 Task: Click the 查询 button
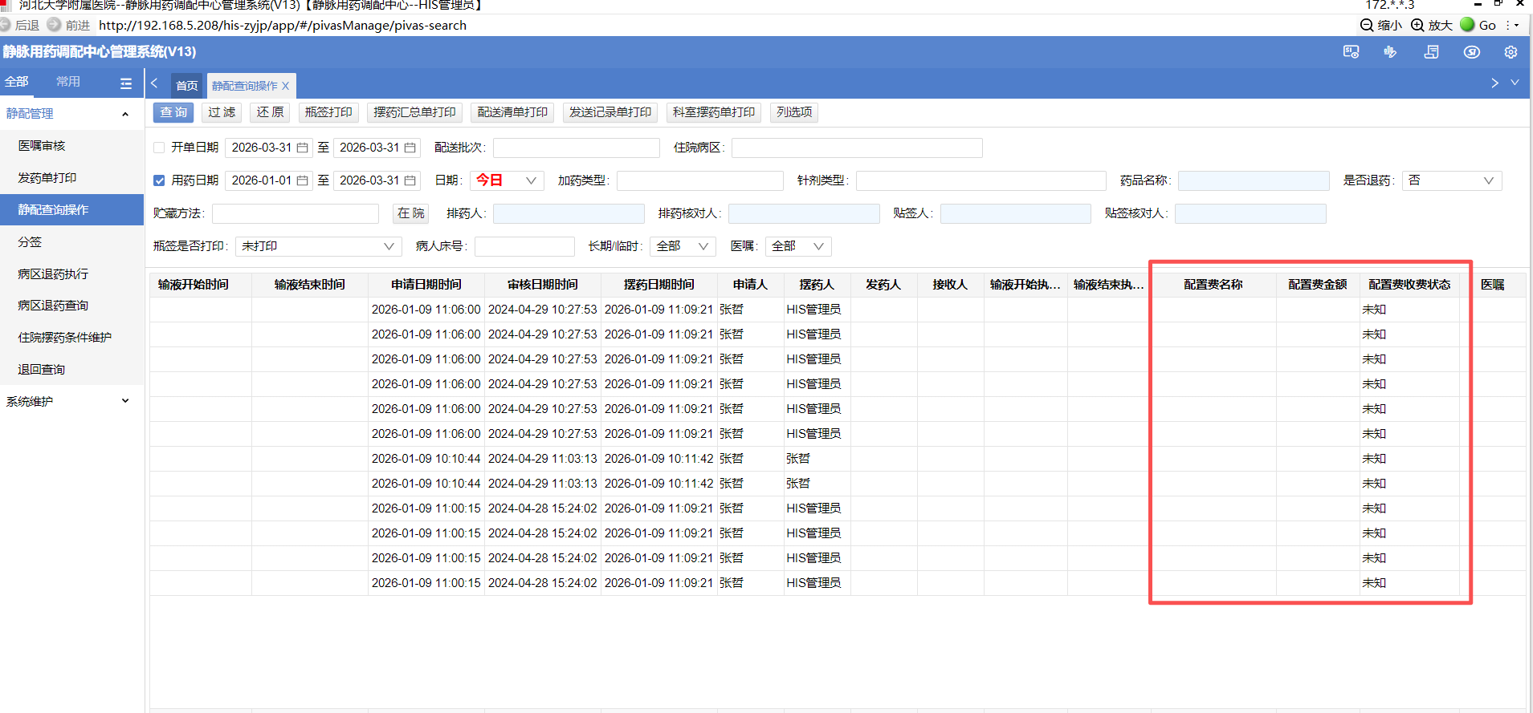tap(173, 112)
